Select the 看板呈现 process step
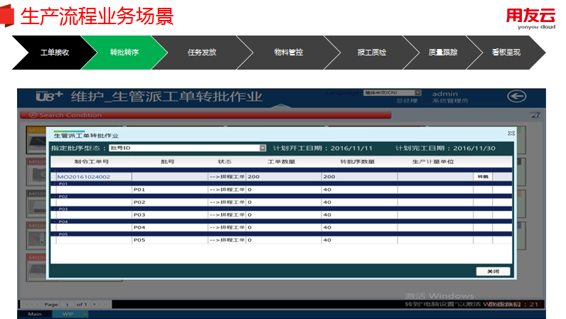The width and height of the screenshot is (566, 319). (x=506, y=53)
